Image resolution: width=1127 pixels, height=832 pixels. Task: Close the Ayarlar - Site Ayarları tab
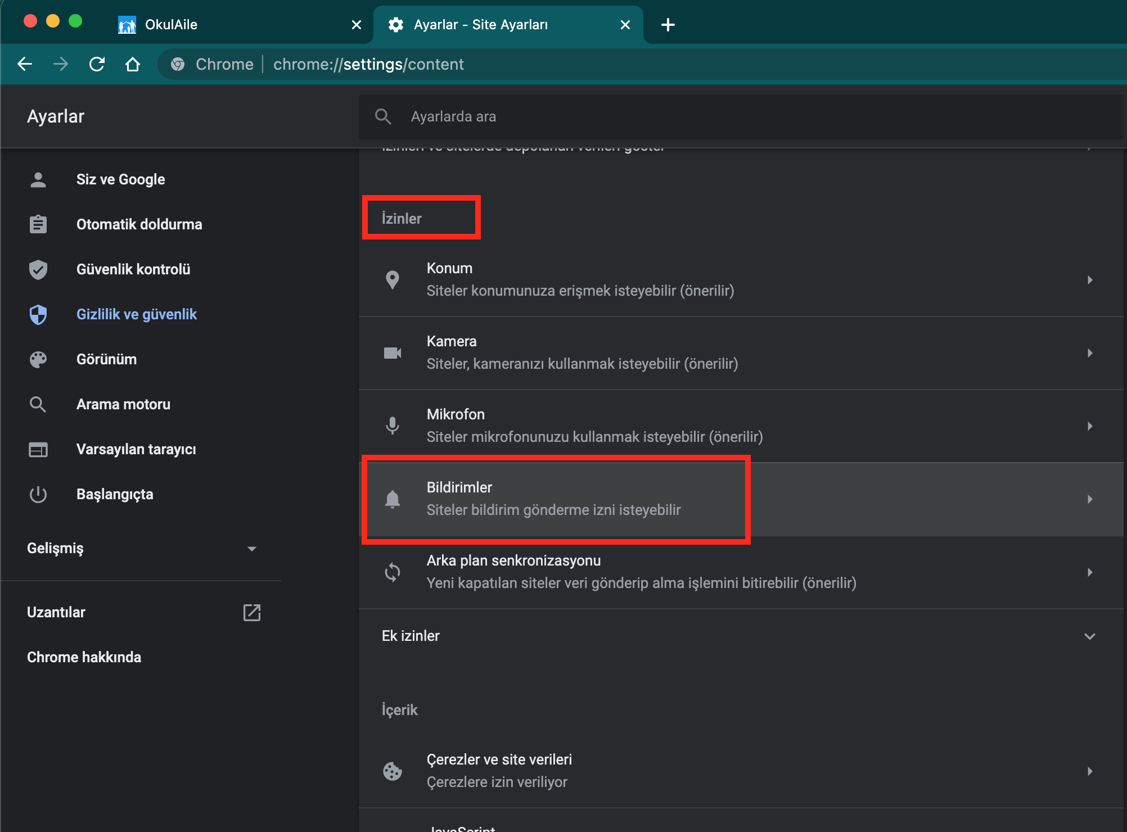(x=625, y=25)
